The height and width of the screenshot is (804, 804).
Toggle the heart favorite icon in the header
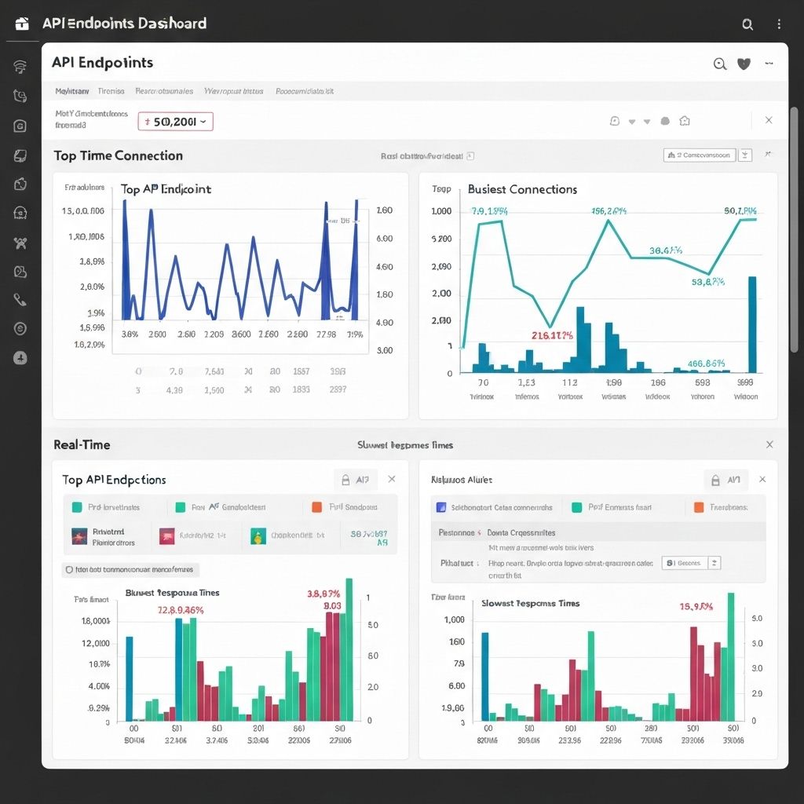tap(744, 64)
